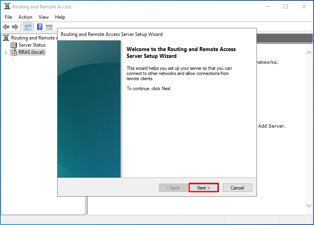The width and height of the screenshot is (314, 225).
Task: Close the Routing and Remote Access window
Action: point(304,7)
